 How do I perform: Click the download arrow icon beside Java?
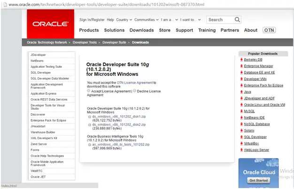[241, 92]
